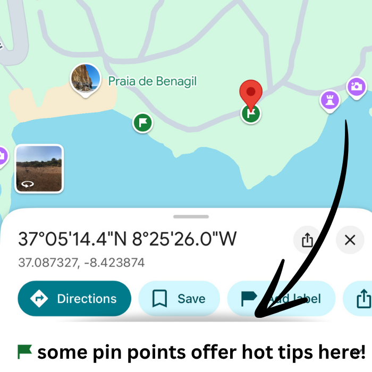Open the green flag marker near the coastline
Image resolution: width=372 pixels, height=372 pixels.
click(x=142, y=123)
